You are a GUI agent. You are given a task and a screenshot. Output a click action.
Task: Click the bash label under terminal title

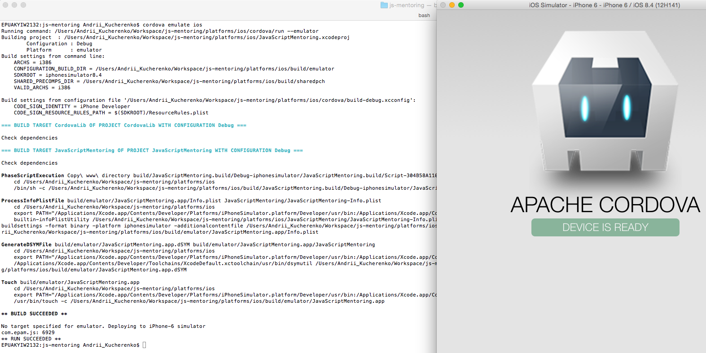424,15
